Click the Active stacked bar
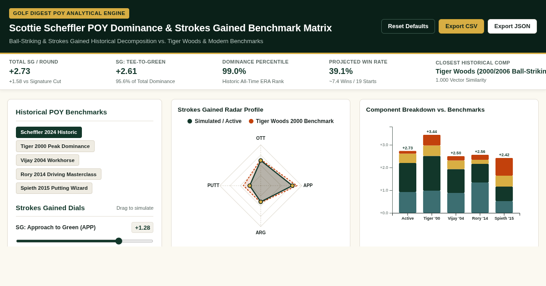The height and width of the screenshot is (286, 546). pyautogui.click(x=408, y=182)
